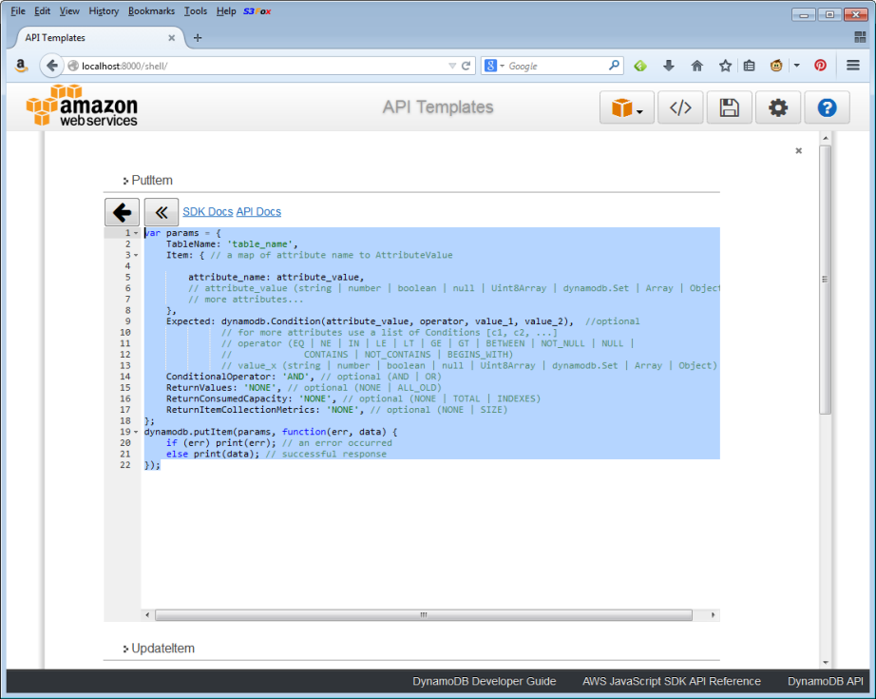Click the save floppy disk icon
The width and height of the screenshot is (876, 699).
pyautogui.click(x=729, y=108)
